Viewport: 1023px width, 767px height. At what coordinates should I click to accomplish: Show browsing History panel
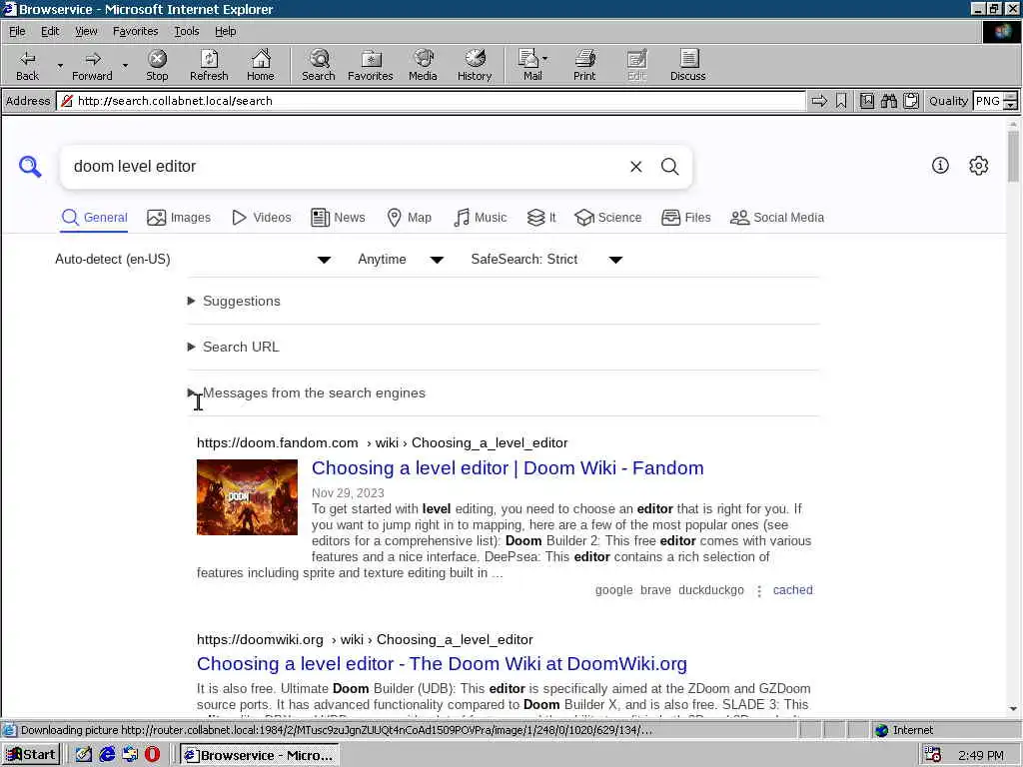(x=475, y=65)
